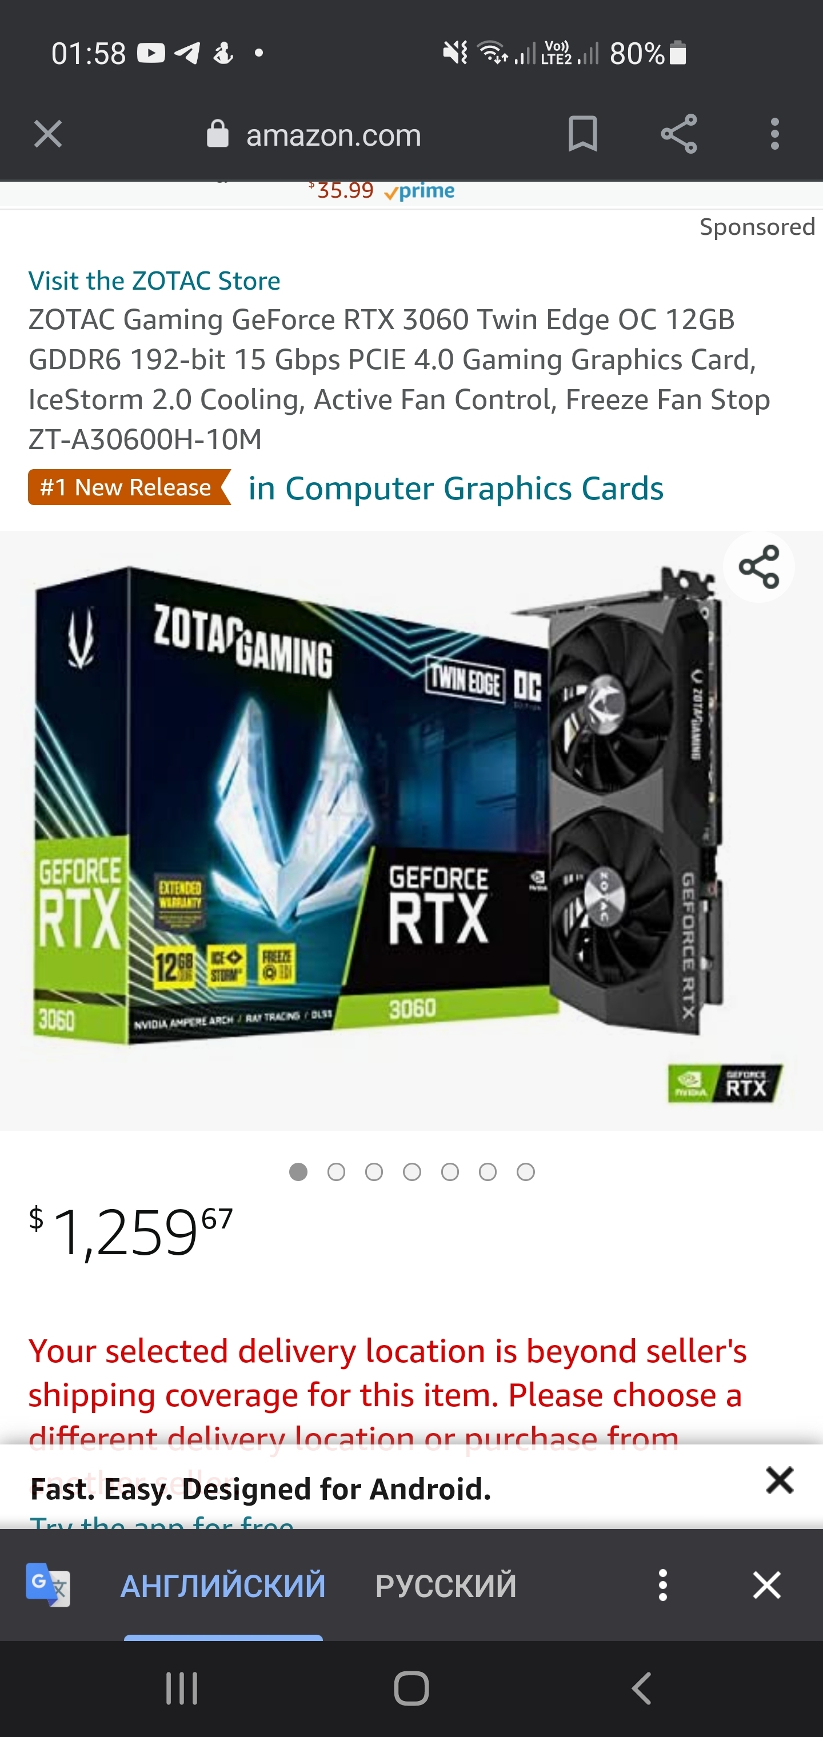This screenshot has height=1737, width=823.
Task: Open the browser three-dot overflow menu
Action: 774,134
